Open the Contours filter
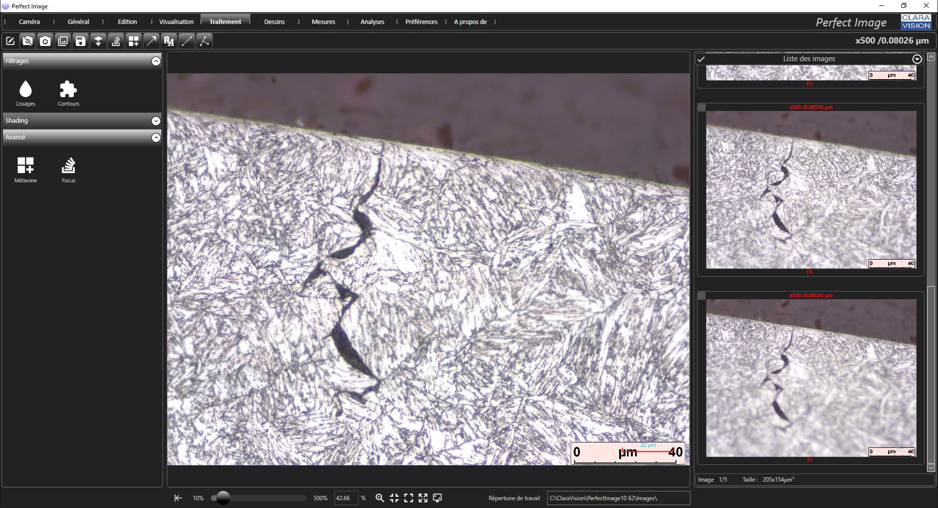The width and height of the screenshot is (938, 508). click(68, 93)
